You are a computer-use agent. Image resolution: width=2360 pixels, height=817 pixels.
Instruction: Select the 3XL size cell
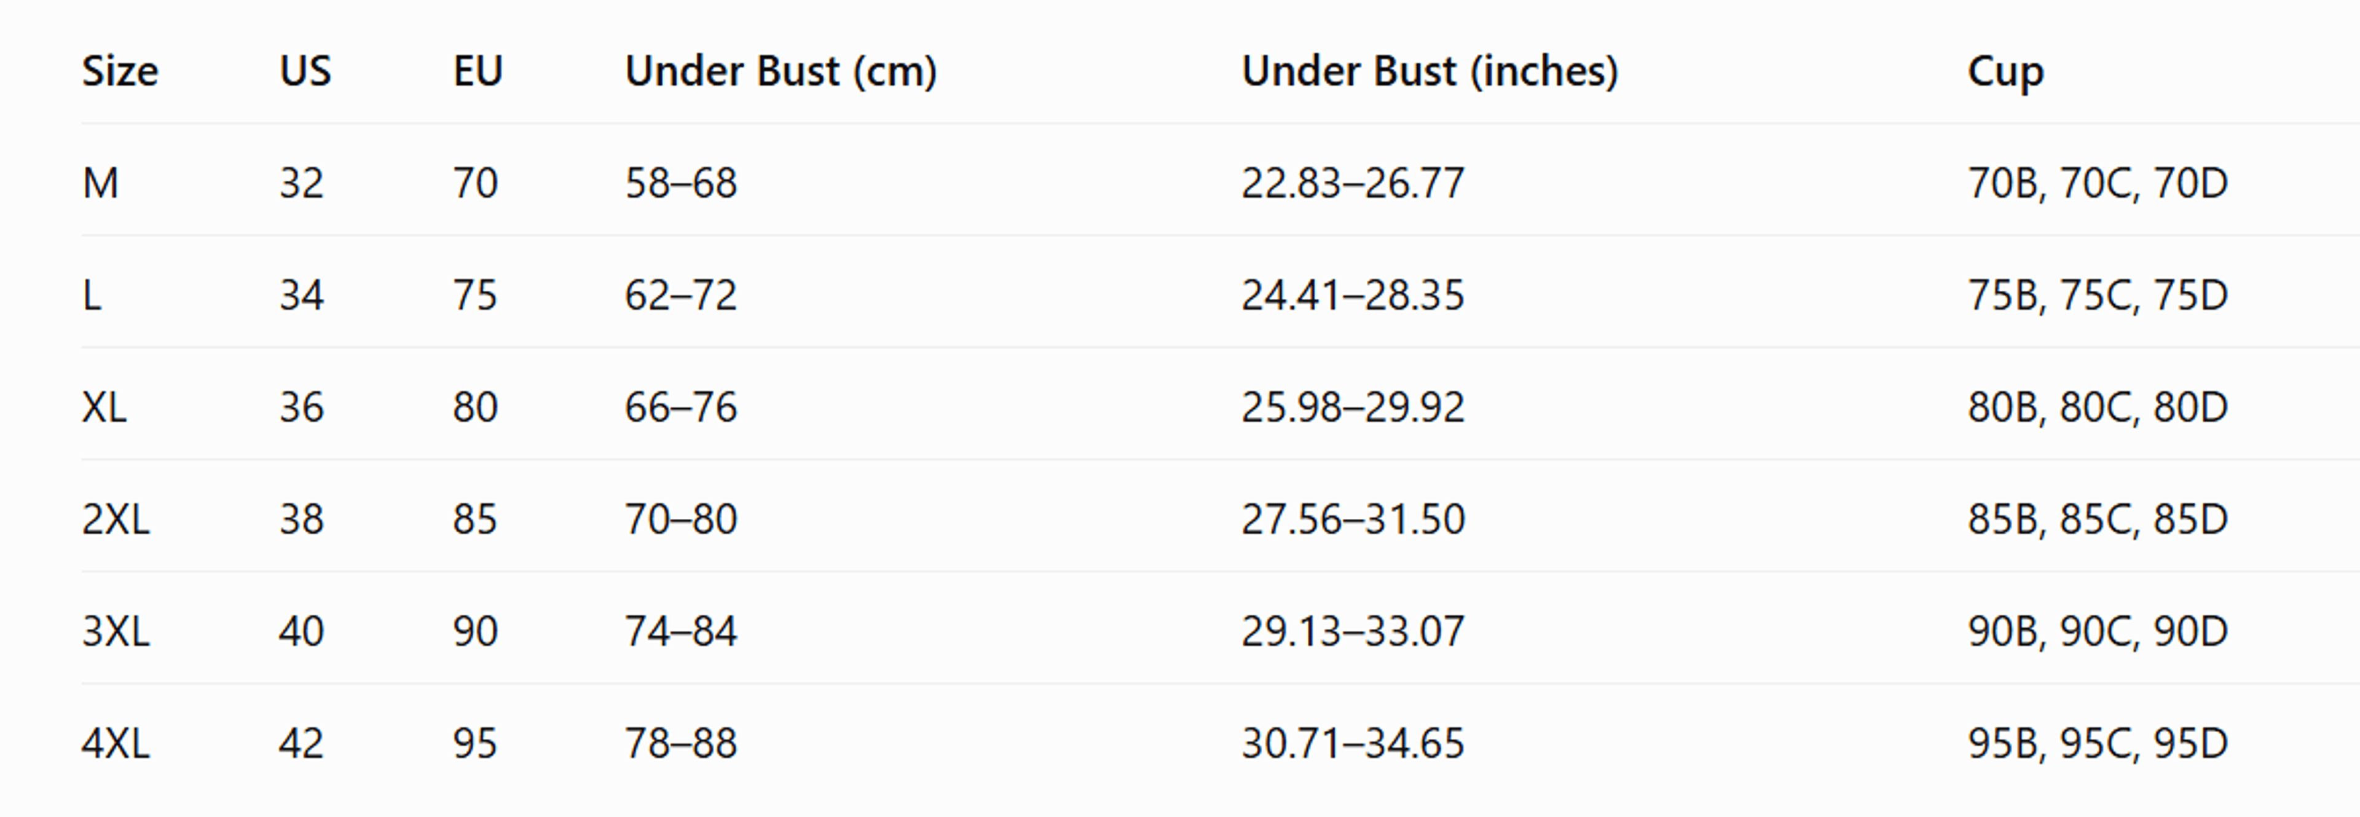116,631
